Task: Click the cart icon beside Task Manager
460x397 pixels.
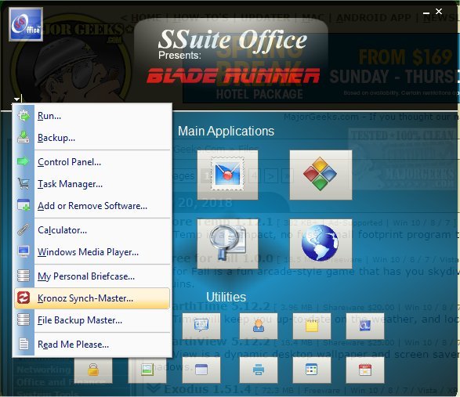Action: tap(24, 183)
